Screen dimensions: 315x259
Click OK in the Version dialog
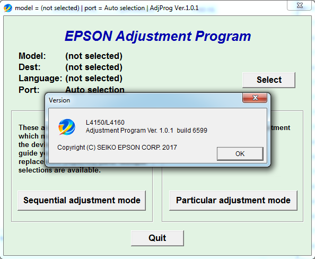pos(240,154)
